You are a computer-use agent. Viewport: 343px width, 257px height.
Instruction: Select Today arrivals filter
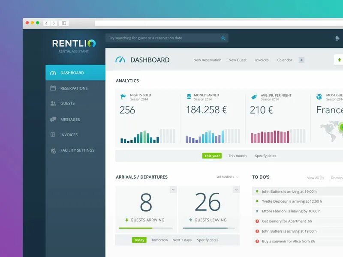[139, 240]
